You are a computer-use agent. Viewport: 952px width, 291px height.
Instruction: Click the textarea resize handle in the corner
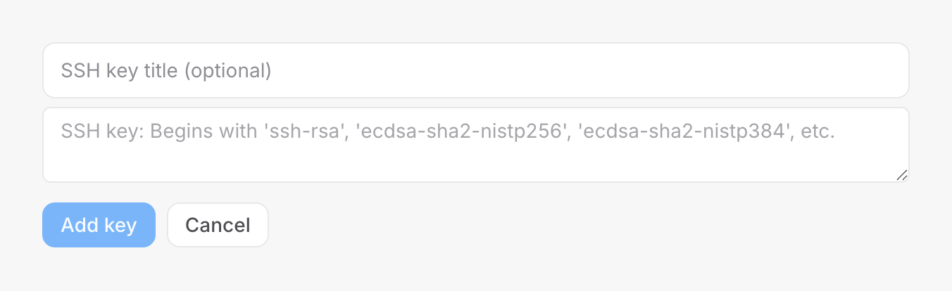click(902, 175)
